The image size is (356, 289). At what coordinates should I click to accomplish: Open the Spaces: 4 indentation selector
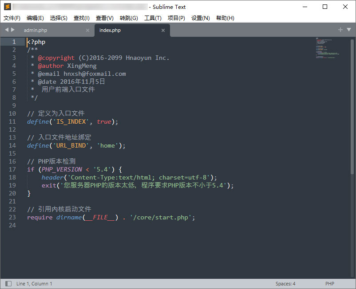287,283
